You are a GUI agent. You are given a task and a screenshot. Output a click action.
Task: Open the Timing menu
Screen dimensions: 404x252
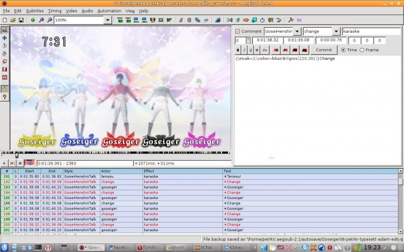(x=55, y=11)
